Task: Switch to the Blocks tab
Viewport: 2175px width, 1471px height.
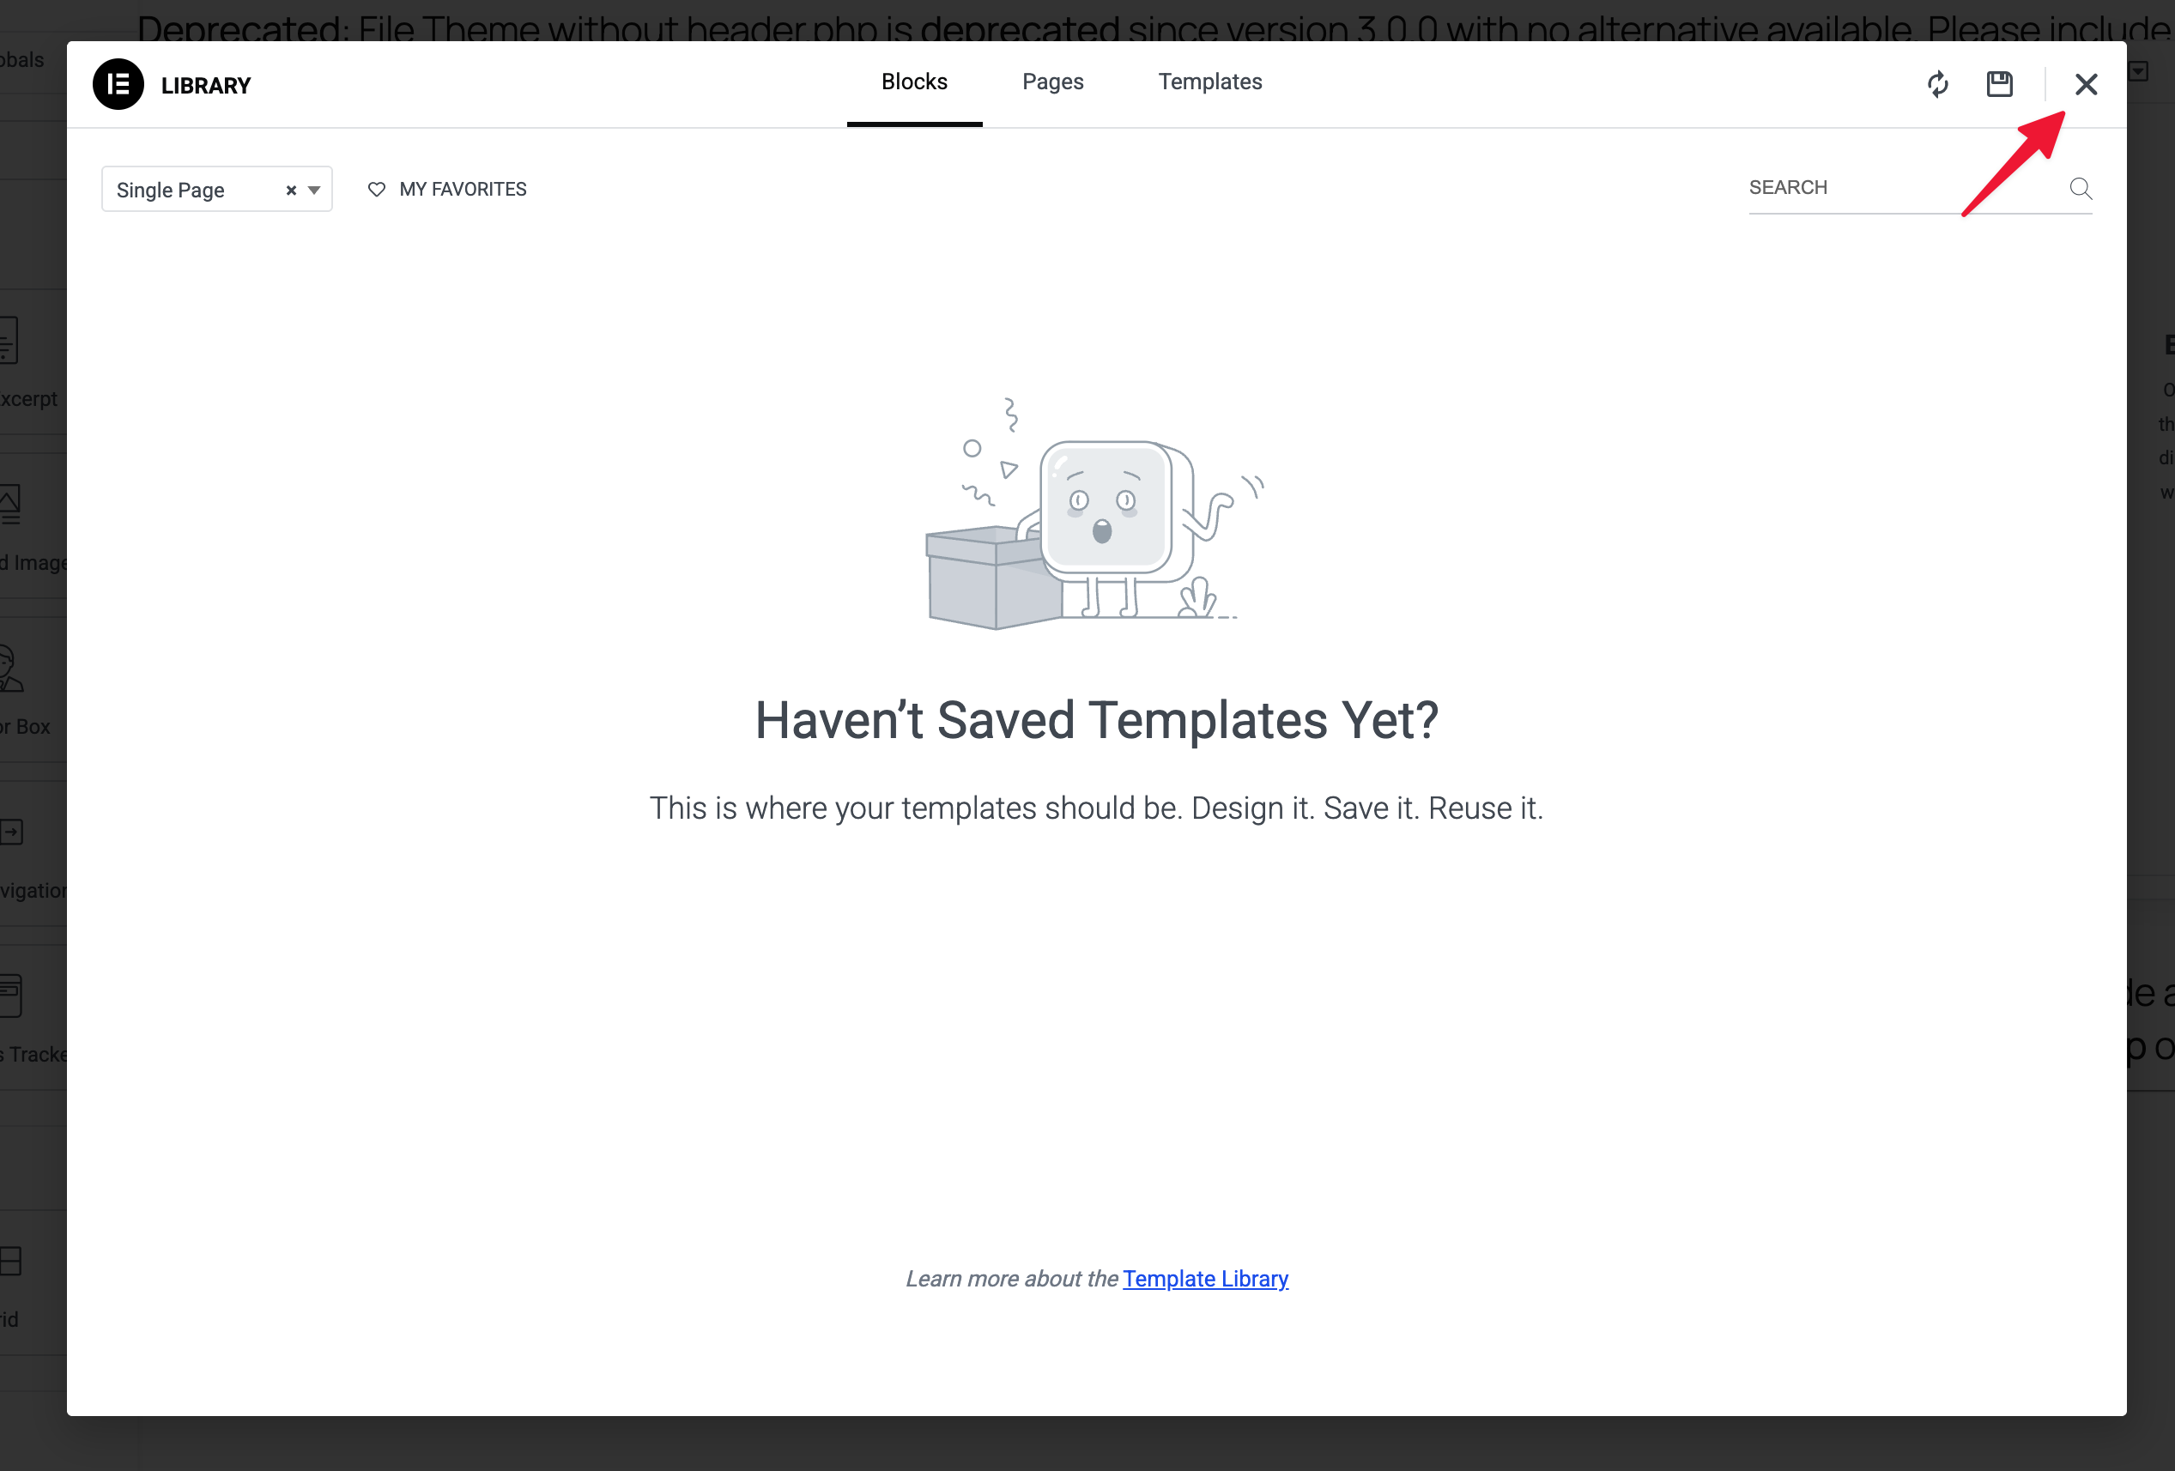Action: [913, 82]
